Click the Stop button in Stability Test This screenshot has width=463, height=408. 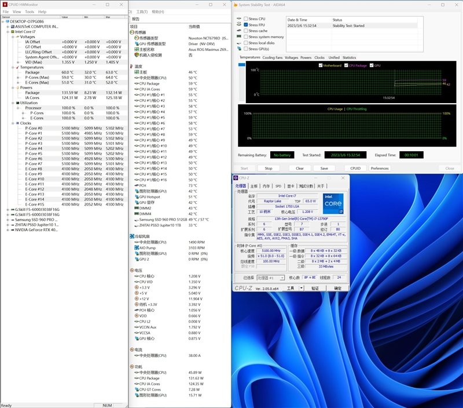269,168
